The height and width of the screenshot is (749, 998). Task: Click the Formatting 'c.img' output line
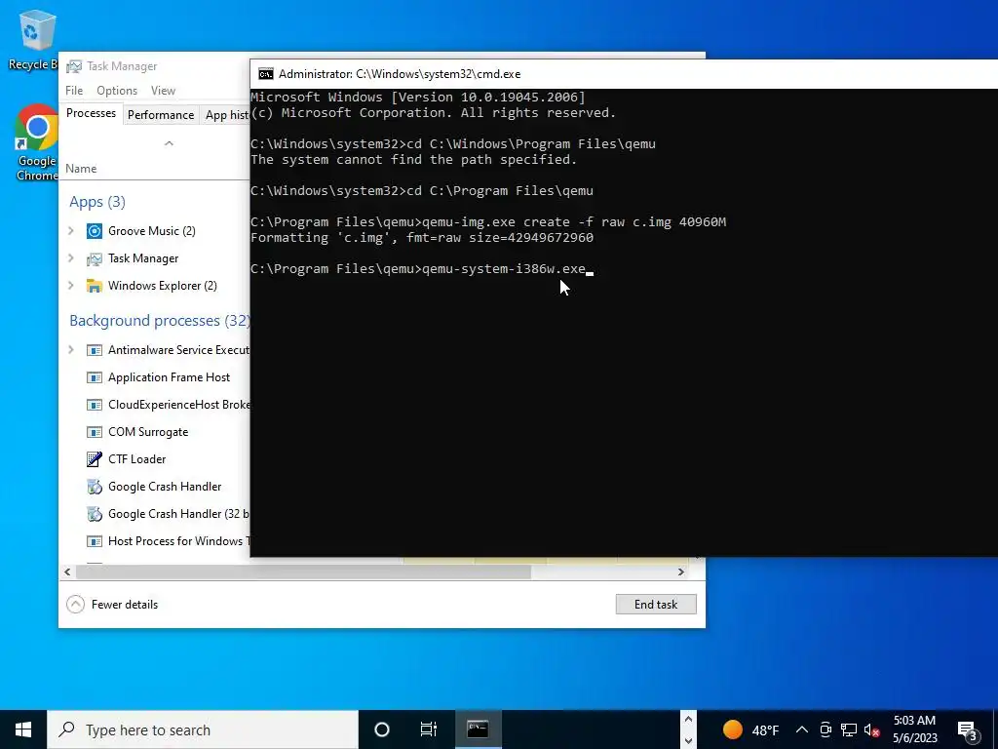pyautogui.click(x=422, y=238)
